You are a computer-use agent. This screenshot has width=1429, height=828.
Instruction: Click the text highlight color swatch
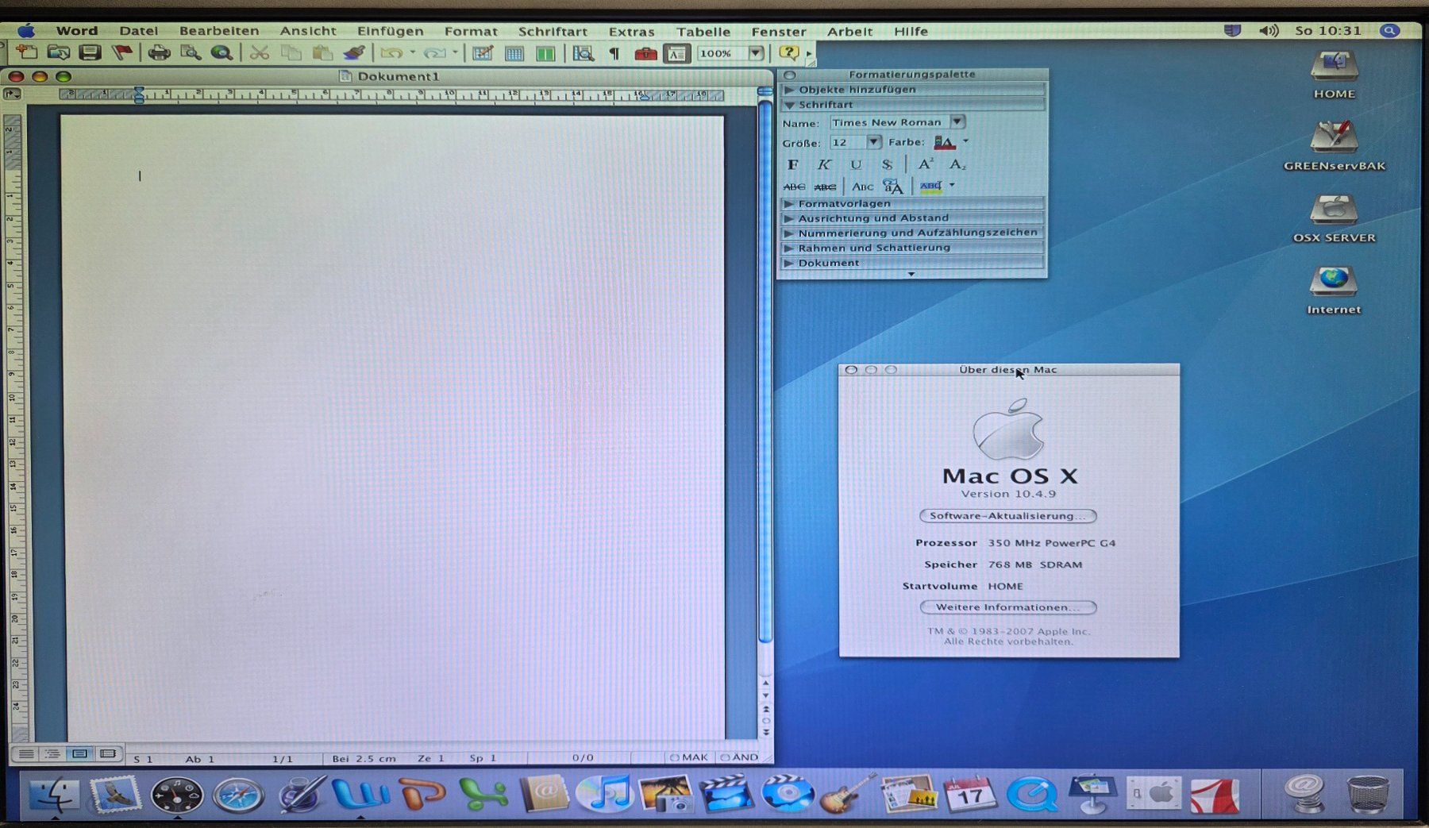click(x=930, y=187)
